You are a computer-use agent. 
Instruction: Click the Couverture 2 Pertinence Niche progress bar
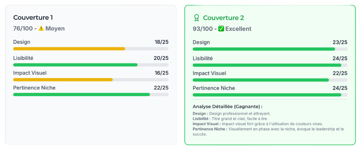pos(270,95)
